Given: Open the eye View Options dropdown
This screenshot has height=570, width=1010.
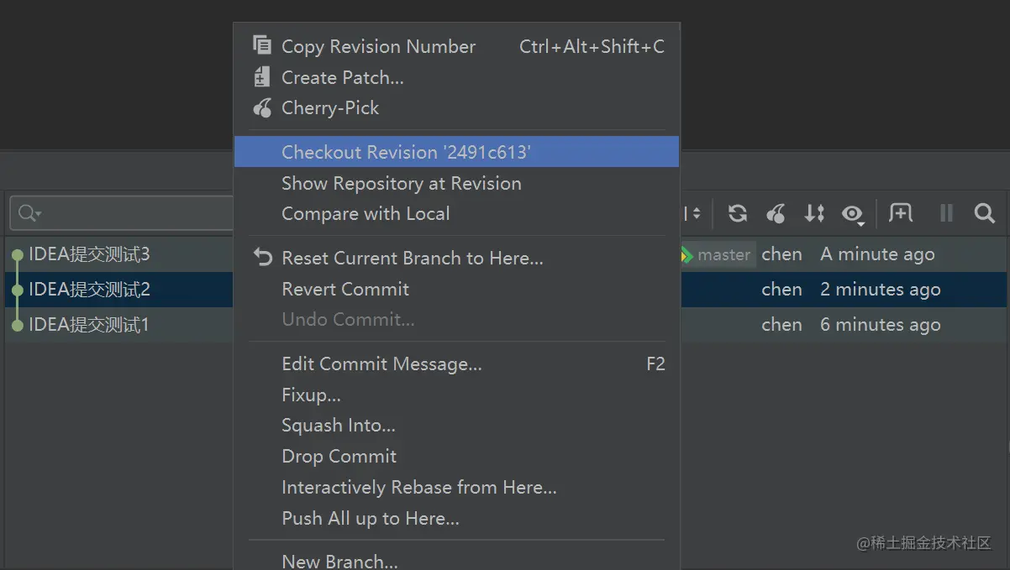Looking at the screenshot, I should point(853,214).
